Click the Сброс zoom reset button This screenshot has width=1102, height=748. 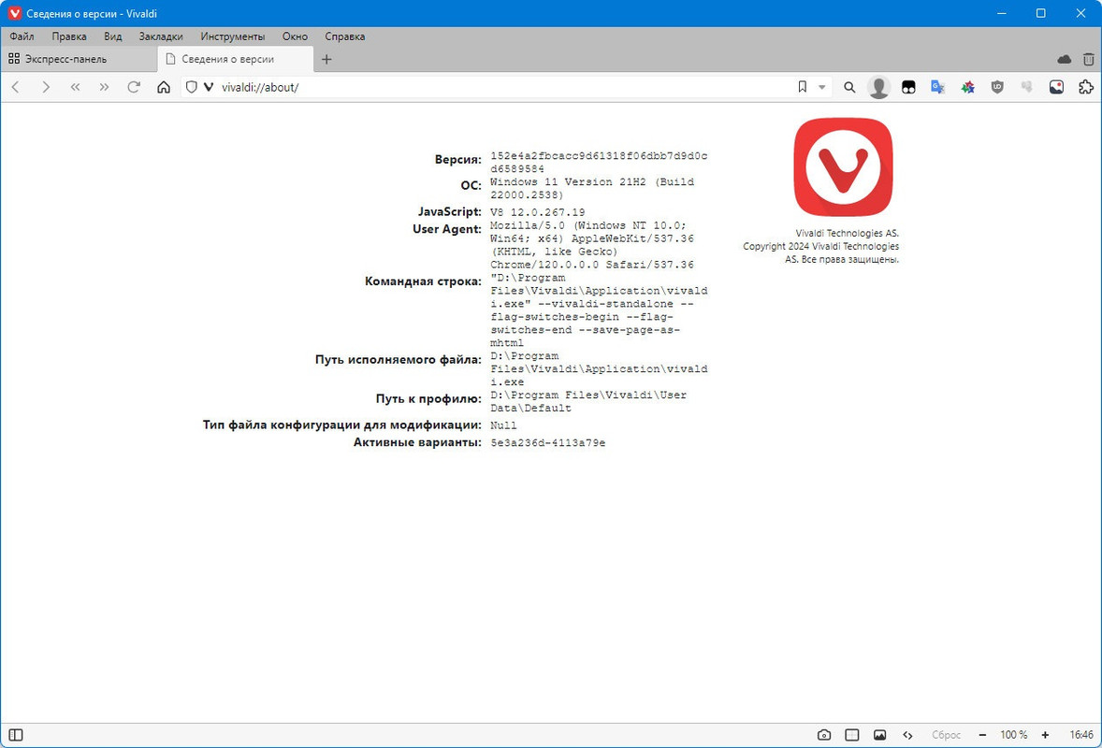click(x=946, y=735)
